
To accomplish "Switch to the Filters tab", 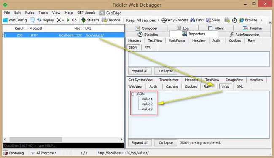I will click(216, 28).
